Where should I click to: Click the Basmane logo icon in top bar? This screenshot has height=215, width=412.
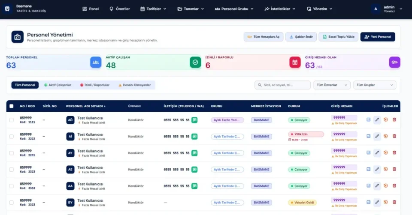click(7, 9)
